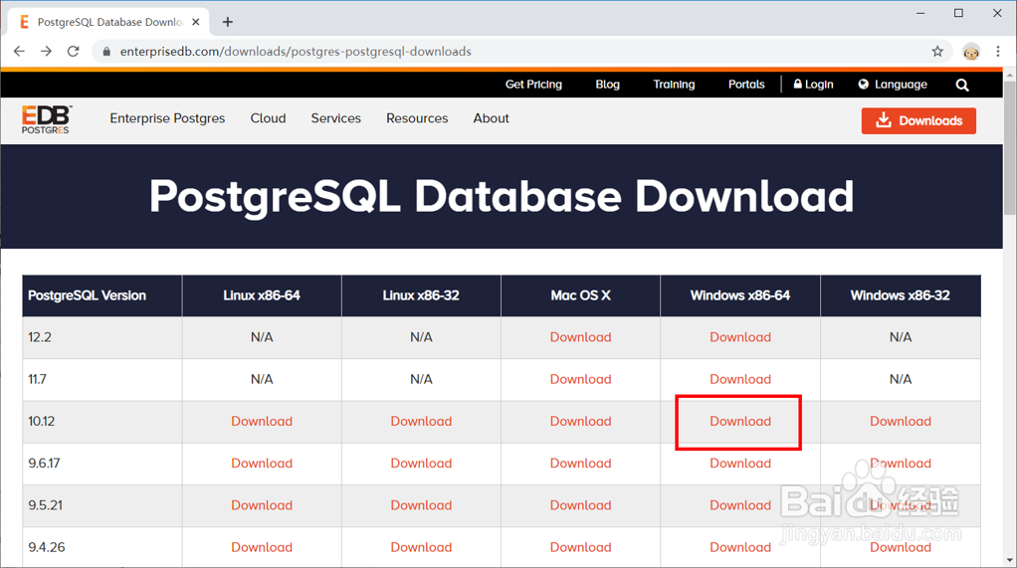Open a new browser tab

(x=228, y=22)
